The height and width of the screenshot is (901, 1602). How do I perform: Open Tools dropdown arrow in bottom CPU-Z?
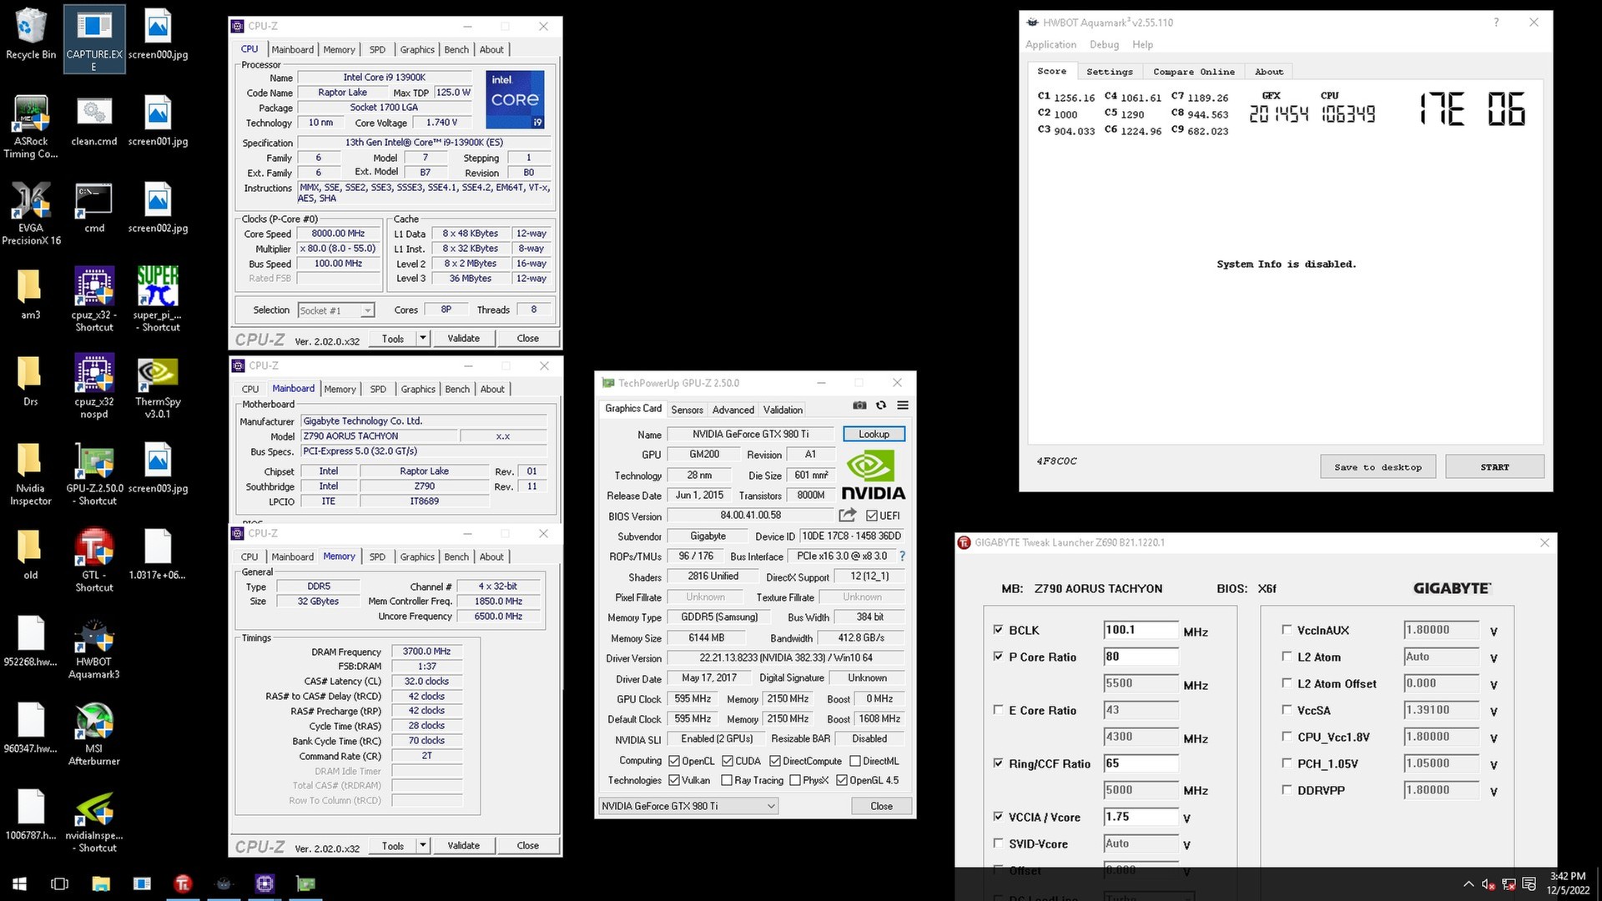point(423,846)
